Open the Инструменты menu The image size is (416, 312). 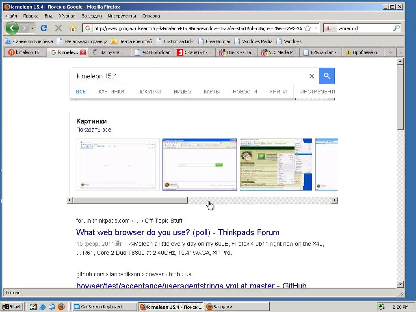click(122, 16)
